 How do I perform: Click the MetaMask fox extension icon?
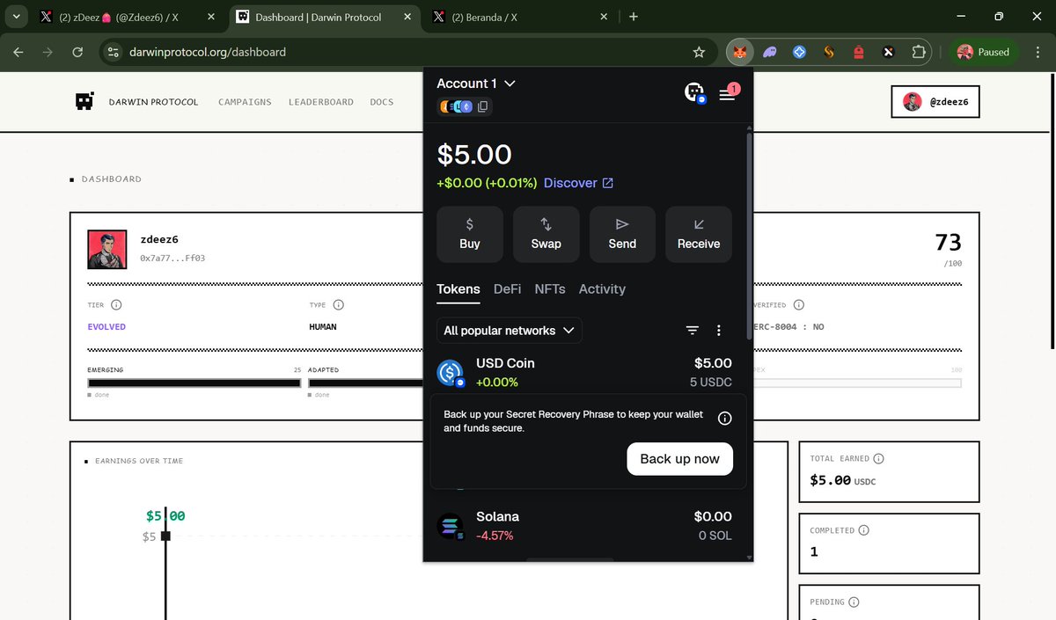740,52
